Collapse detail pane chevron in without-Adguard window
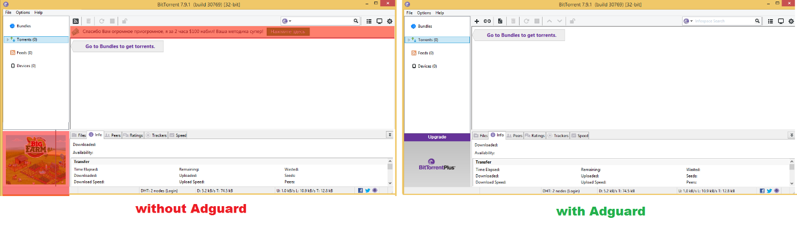This screenshot has height=228, width=797. pos(390,135)
